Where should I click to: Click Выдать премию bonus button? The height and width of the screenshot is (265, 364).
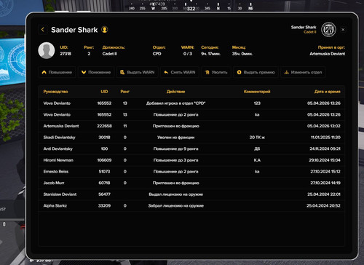(x=256, y=72)
